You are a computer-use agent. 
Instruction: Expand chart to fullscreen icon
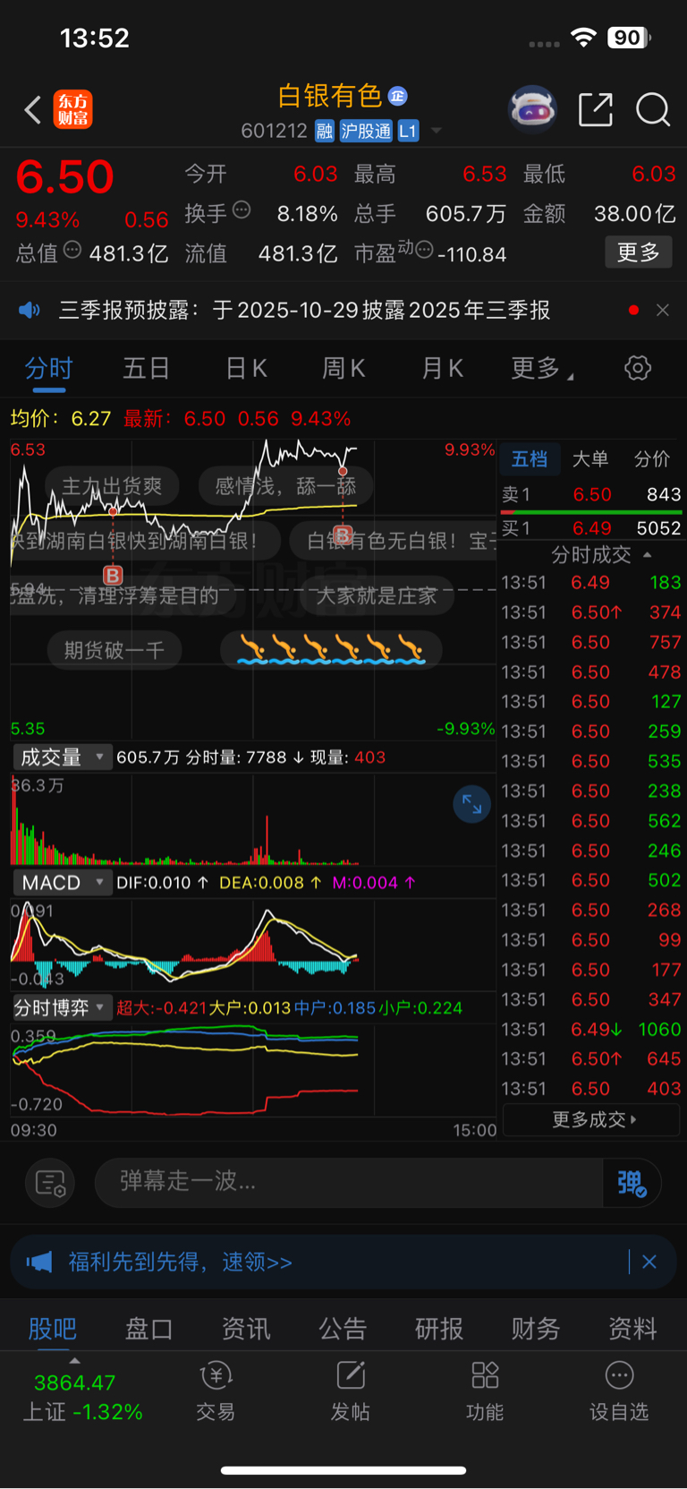[x=471, y=805]
